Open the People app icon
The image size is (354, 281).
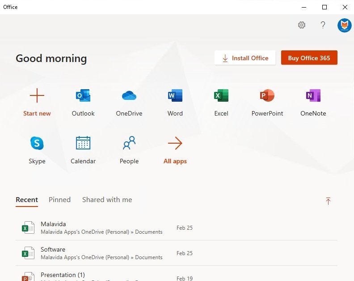(x=129, y=143)
